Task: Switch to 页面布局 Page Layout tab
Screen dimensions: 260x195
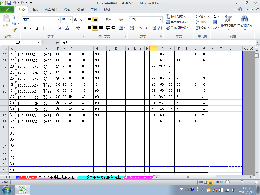Action: (51, 10)
